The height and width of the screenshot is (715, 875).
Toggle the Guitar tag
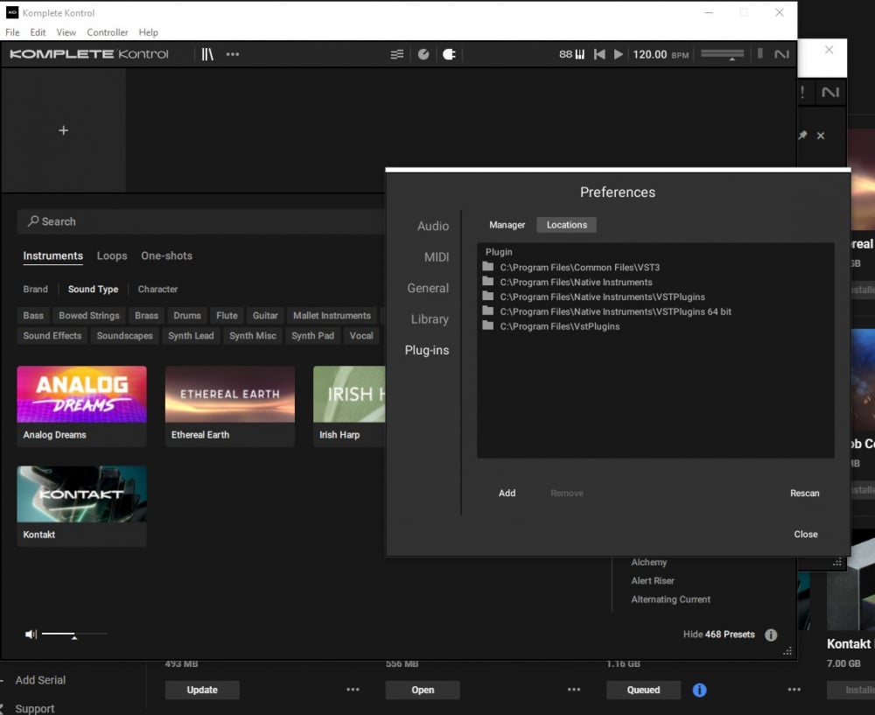click(x=265, y=315)
